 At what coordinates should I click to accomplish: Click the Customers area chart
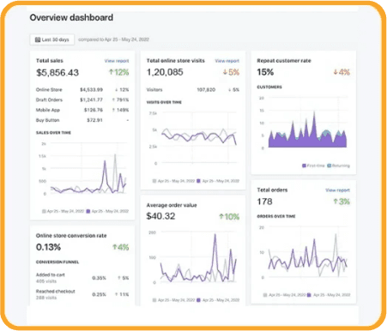pyautogui.click(x=305, y=123)
